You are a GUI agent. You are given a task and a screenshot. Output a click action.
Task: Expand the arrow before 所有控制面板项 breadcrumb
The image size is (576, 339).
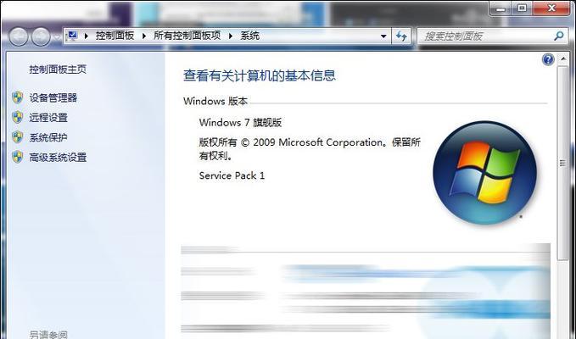[144, 36]
